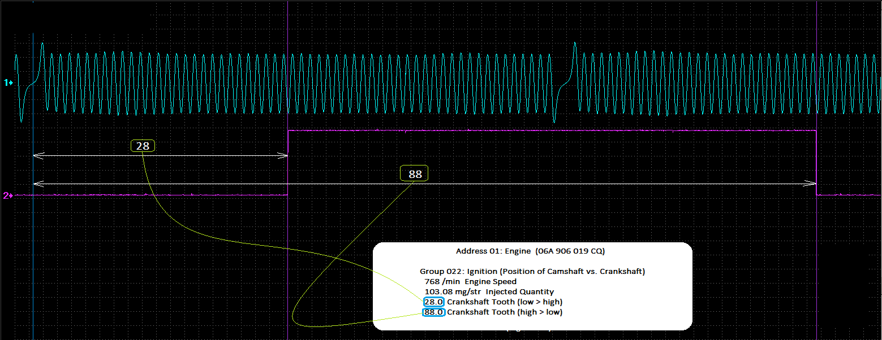Image resolution: width=882 pixels, height=340 pixels.
Task: Click the '103.08 mg/str Injected Quantity' reading
Action: 489,291
